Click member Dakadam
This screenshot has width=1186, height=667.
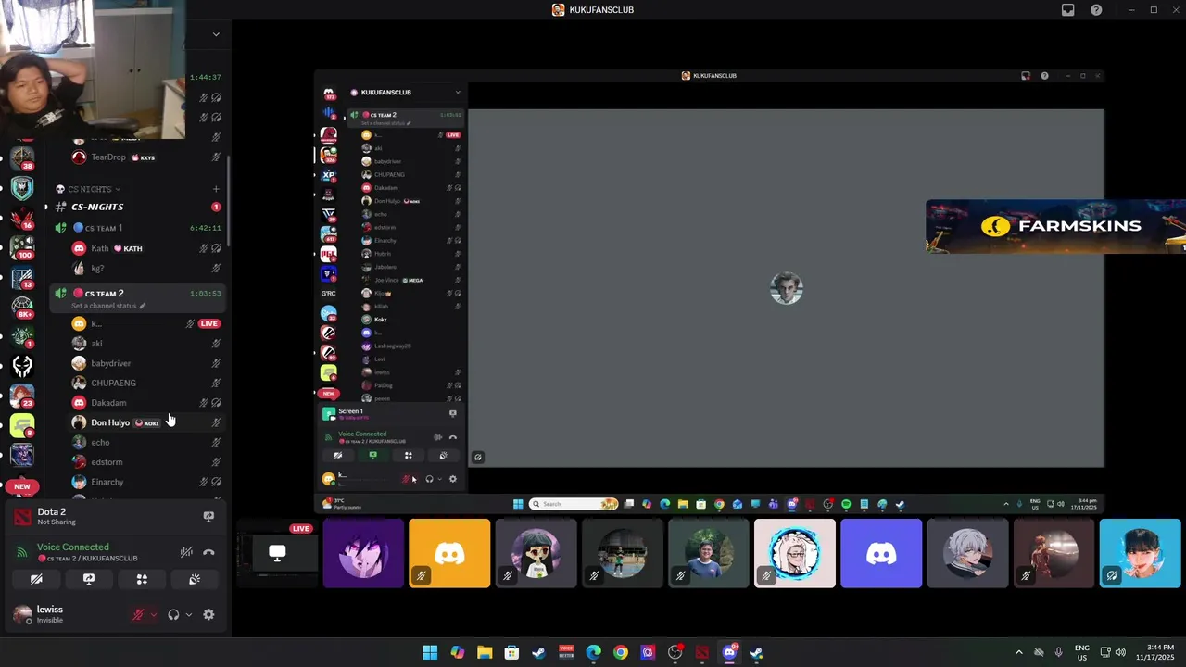[146, 403]
